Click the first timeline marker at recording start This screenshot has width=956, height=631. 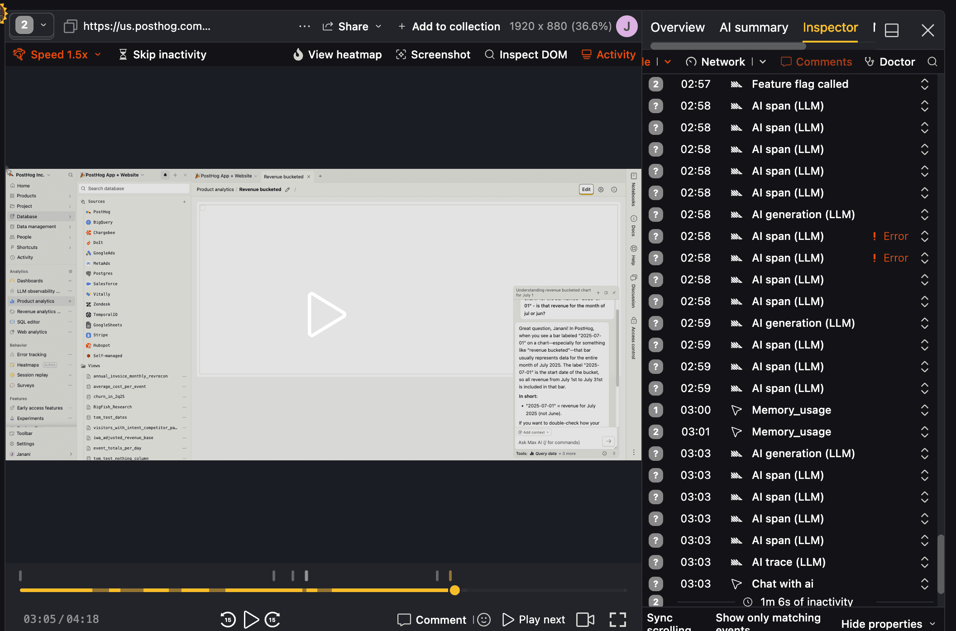[20, 576]
